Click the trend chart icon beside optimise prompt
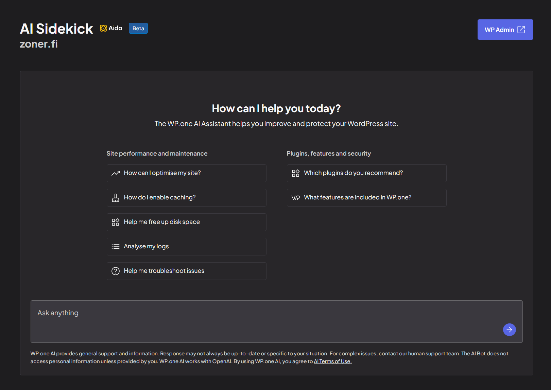Screen dimensions: 551x390 point(116,173)
